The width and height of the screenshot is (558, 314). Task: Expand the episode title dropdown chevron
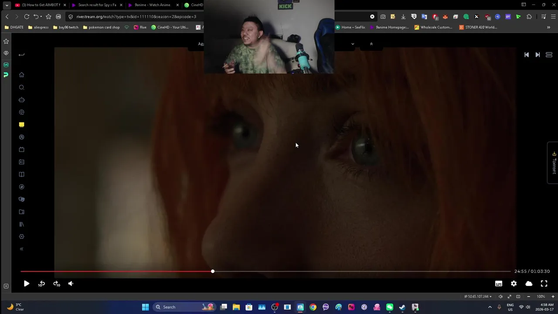[353, 44]
